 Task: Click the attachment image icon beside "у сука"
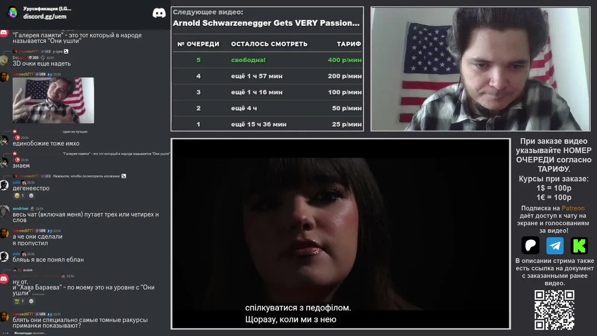tap(66, 51)
